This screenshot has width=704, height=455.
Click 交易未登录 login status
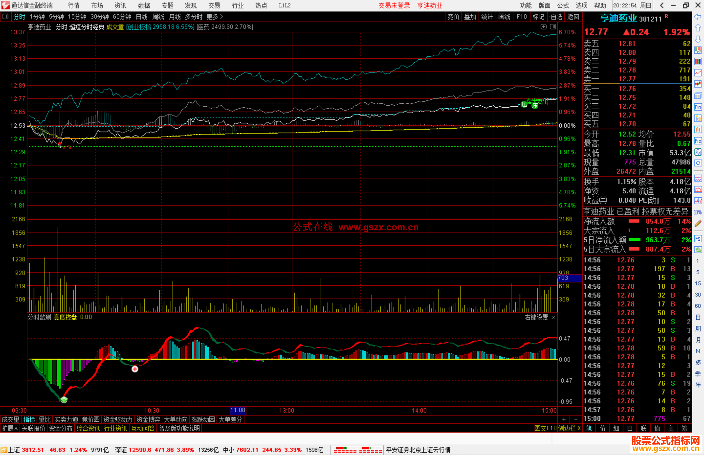click(394, 6)
